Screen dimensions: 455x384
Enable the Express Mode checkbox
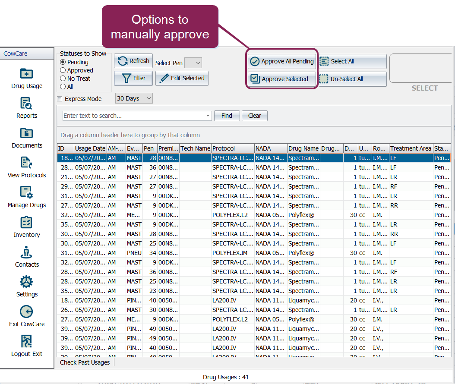tap(60, 99)
